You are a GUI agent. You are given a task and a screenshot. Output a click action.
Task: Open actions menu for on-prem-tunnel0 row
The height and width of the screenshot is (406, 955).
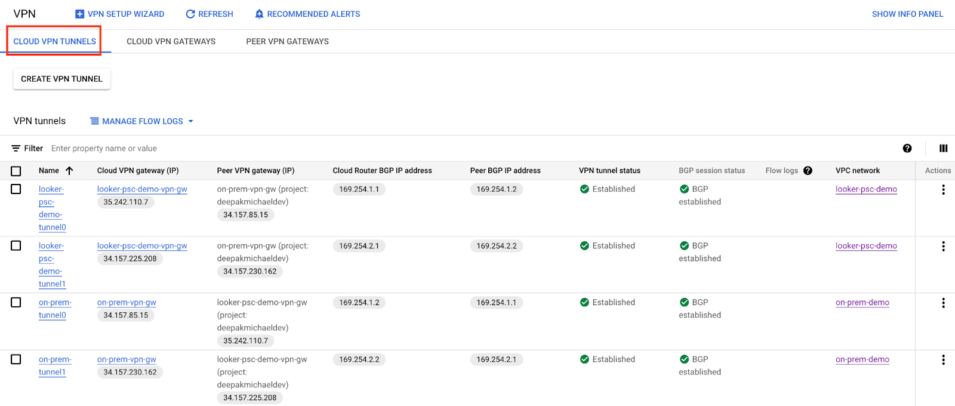pyautogui.click(x=943, y=303)
